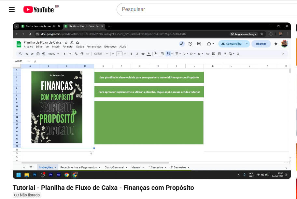The image size is (297, 199).
Task: Open the YouTube hamburger guide menu
Action: click(x=12, y=9)
